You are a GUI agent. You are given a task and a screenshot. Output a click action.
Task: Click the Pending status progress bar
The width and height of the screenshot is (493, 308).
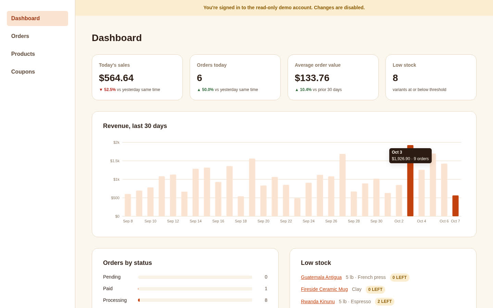[195, 277]
